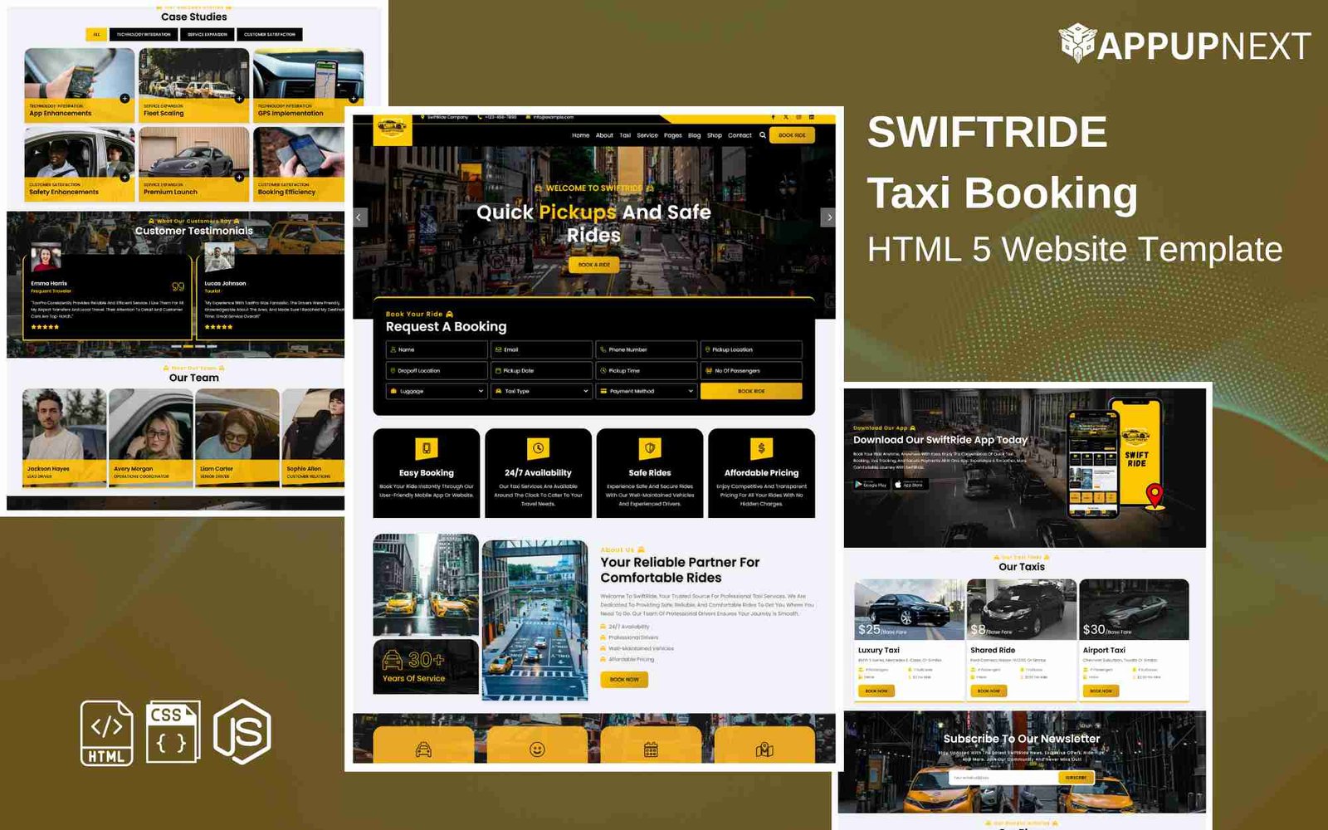
Task: Click the smiley face counter icon
Action: coord(538,749)
